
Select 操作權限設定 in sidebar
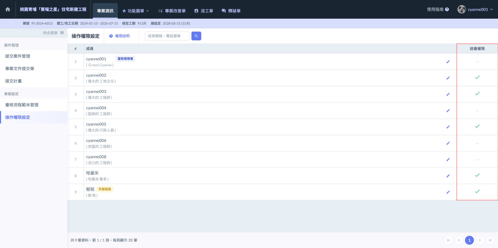[34, 117]
